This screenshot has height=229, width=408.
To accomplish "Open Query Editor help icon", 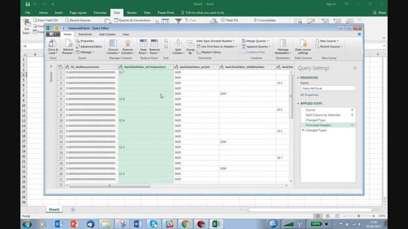I will pos(360,34).
